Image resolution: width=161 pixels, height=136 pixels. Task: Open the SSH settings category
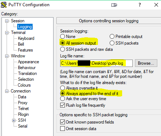point(22,120)
